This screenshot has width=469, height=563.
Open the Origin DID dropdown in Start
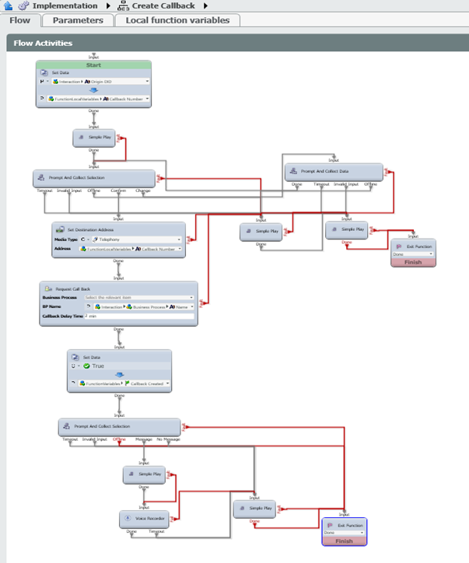(x=147, y=80)
